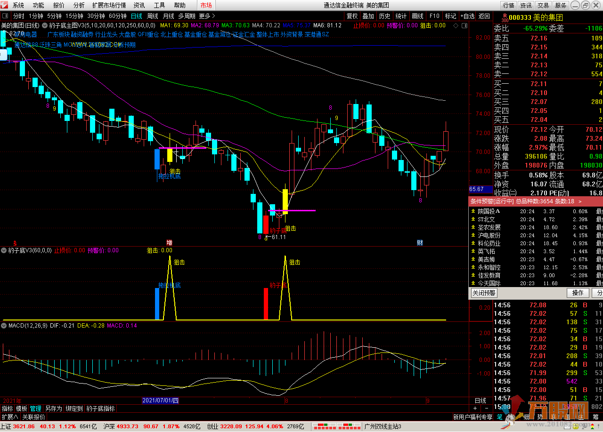Image resolution: width=603 pixels, height=432 pixels.
Task: Click the 财 marker on the chart
Action: pos(420,243)
